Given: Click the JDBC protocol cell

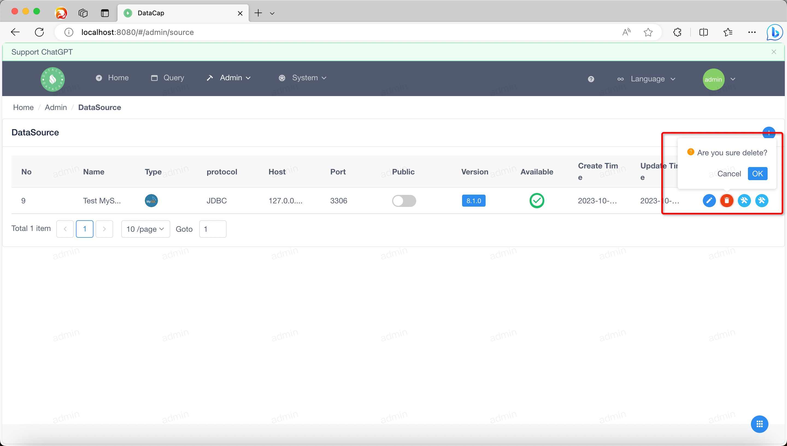Looking at the screenshot, I should click(x=216, y=201).
